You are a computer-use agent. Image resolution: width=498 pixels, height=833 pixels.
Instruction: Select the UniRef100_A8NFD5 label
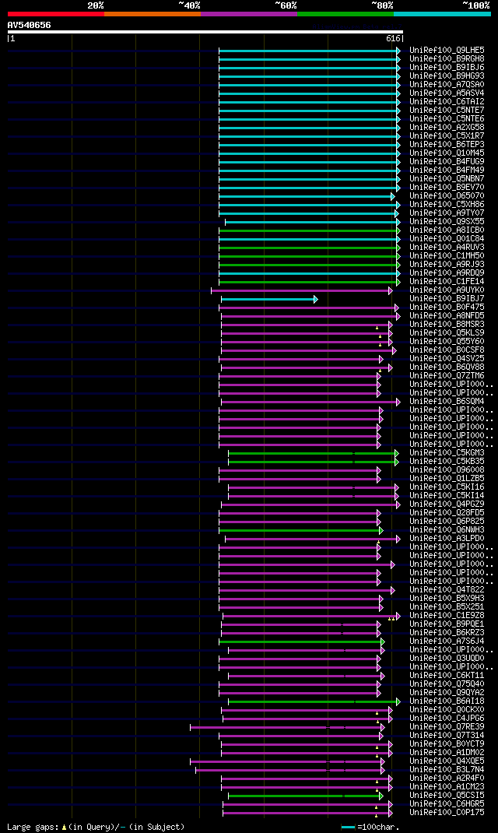click(x=447, y=315)
